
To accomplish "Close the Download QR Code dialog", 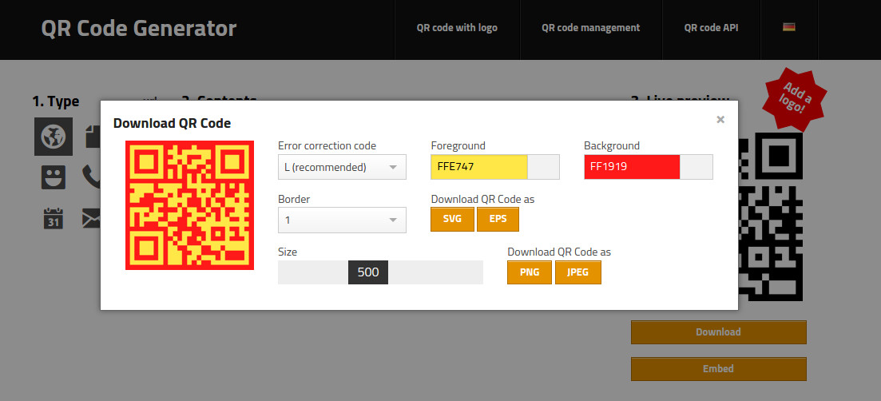I will pos(720,119).
